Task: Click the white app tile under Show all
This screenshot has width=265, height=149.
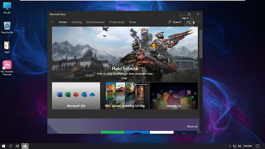Action: tap(161, 132)
